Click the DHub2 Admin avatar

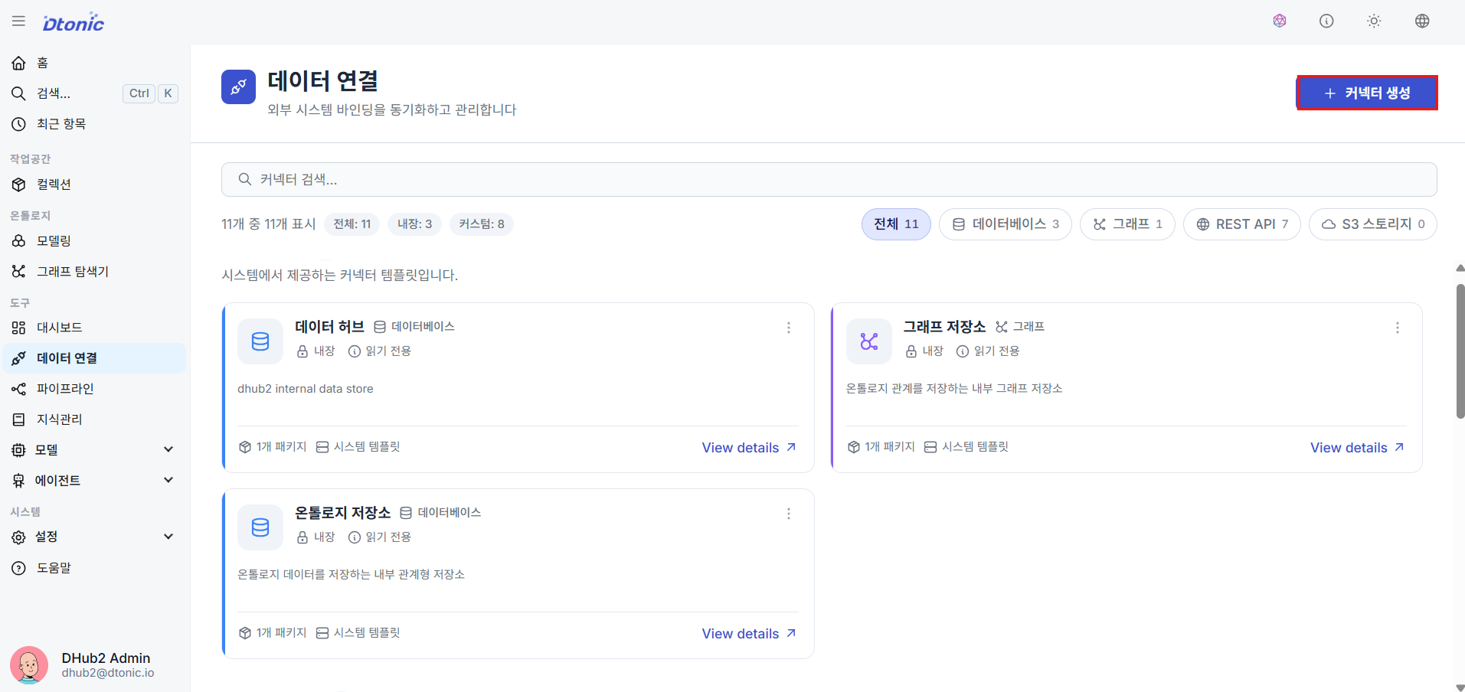pyautogui.click(x=29, y=664)
